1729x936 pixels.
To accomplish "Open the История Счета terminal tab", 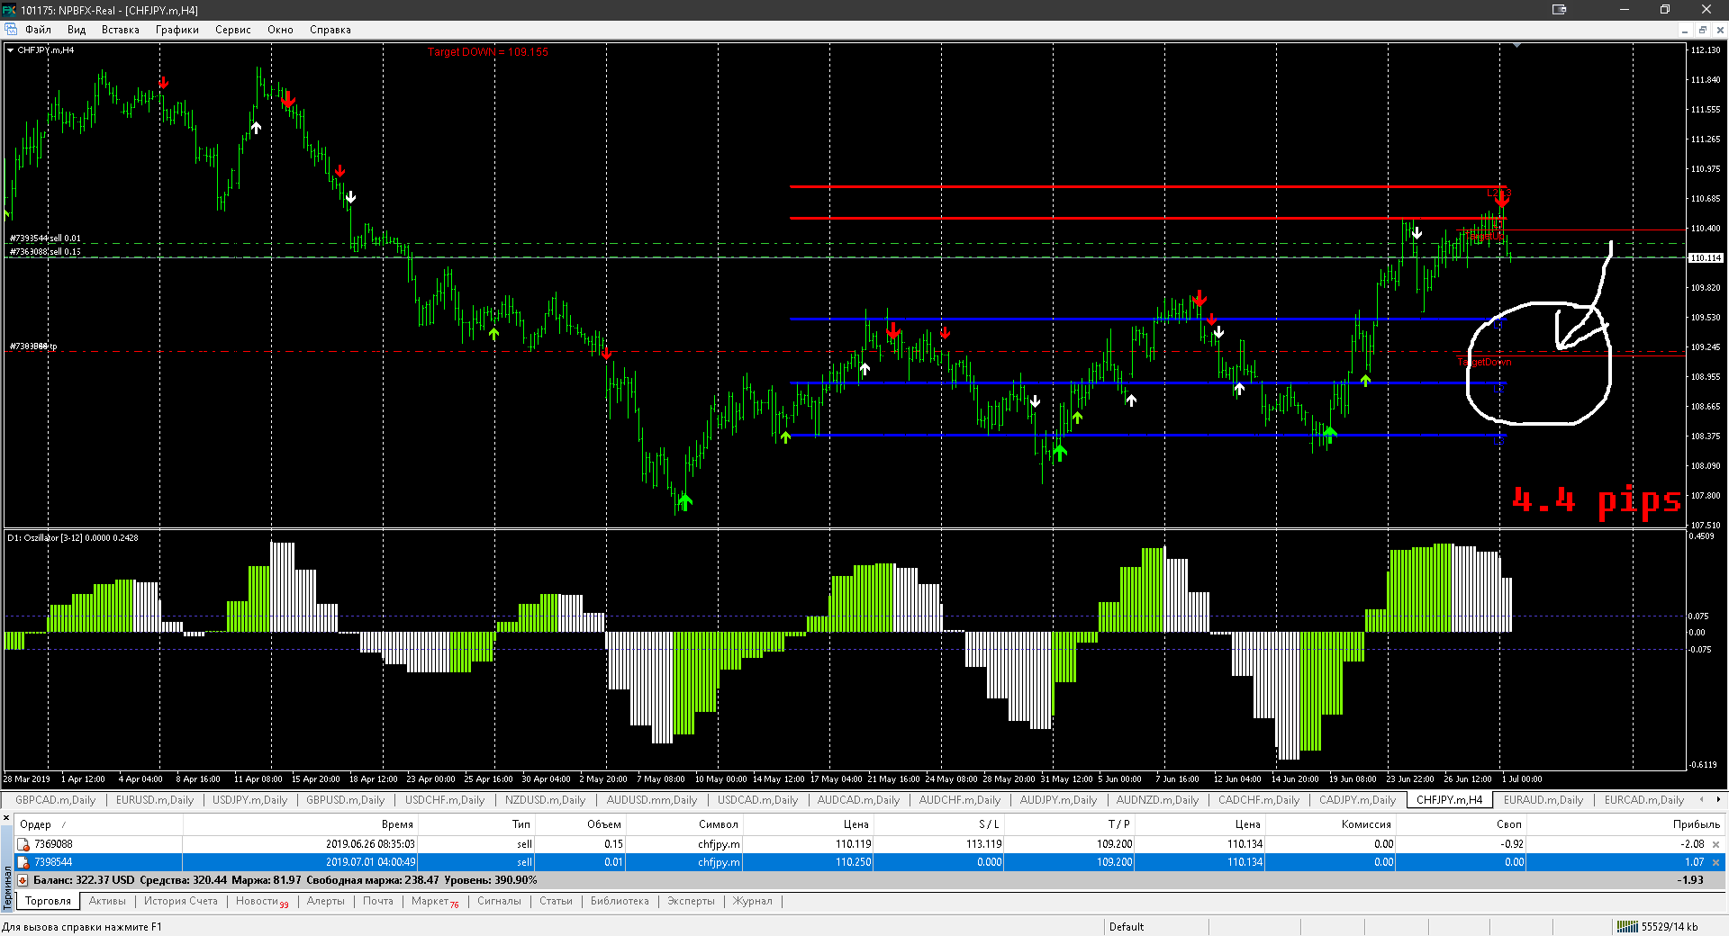I will click(180, 901).
